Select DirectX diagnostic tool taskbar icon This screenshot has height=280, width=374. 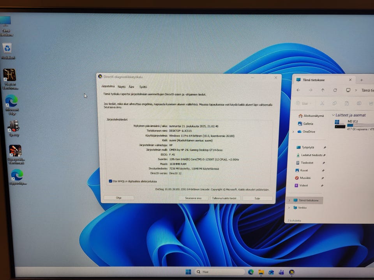[x=292, y=272]
